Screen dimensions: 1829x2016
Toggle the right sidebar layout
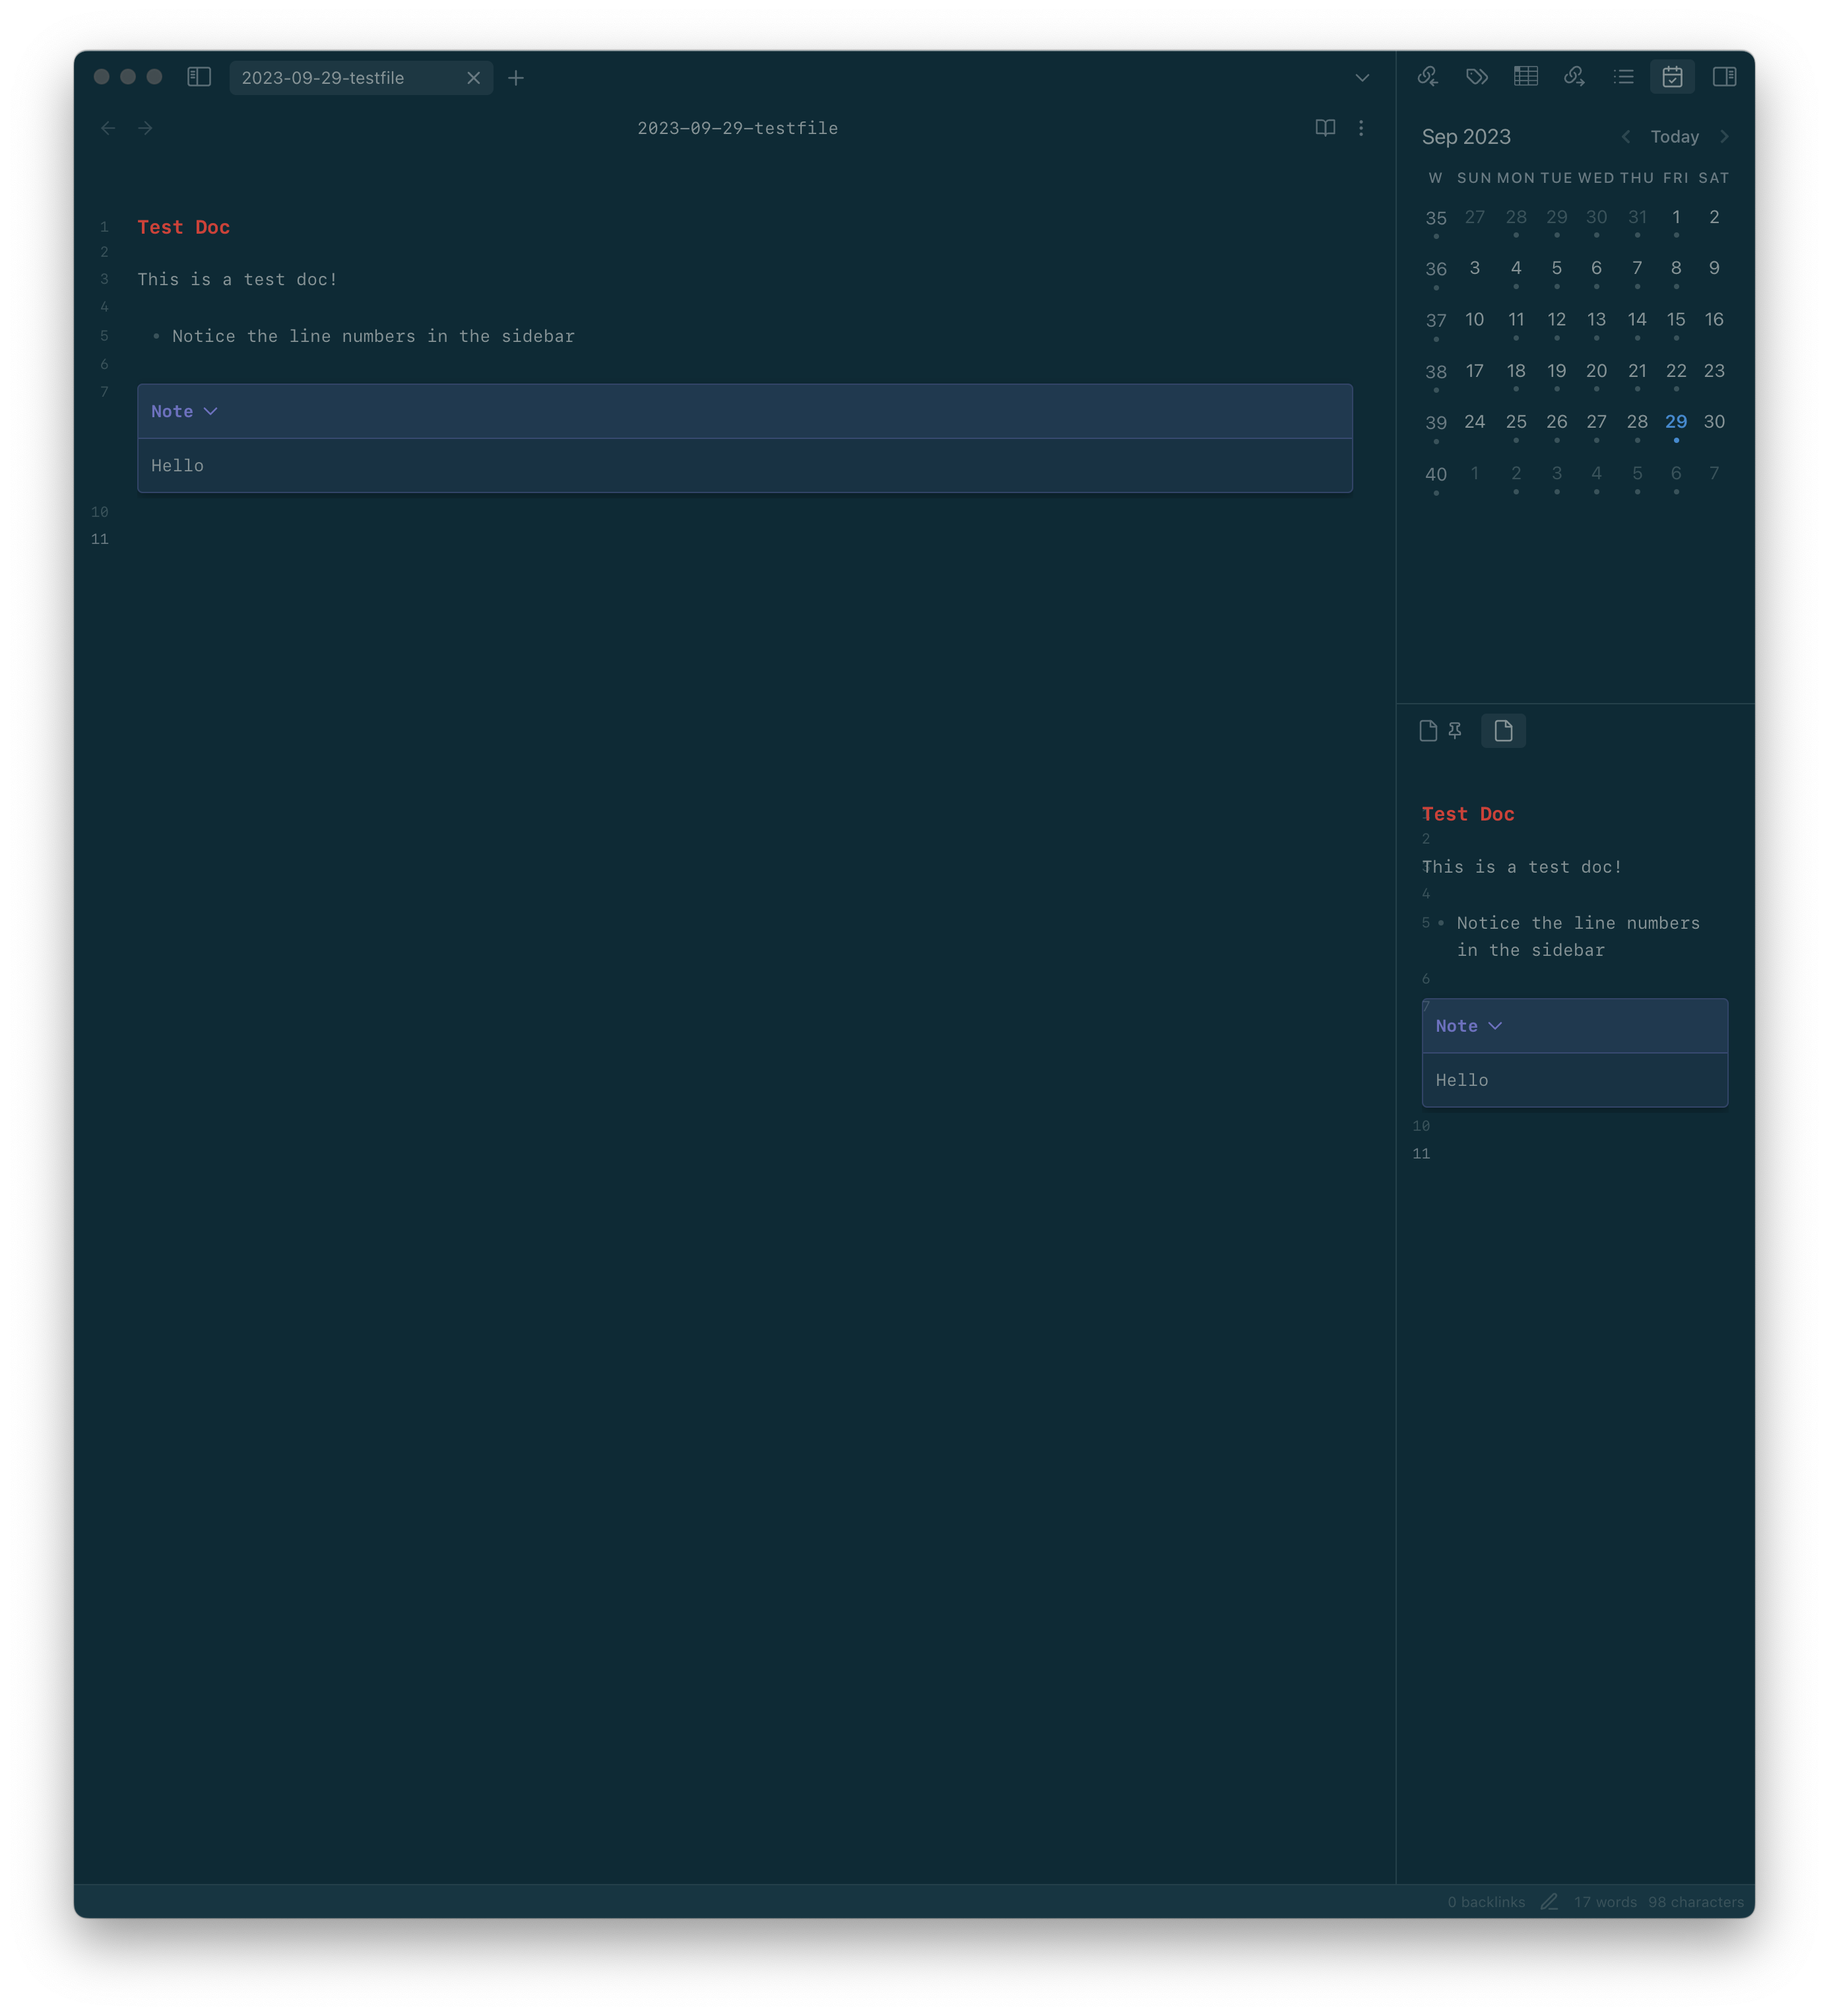1724,76
